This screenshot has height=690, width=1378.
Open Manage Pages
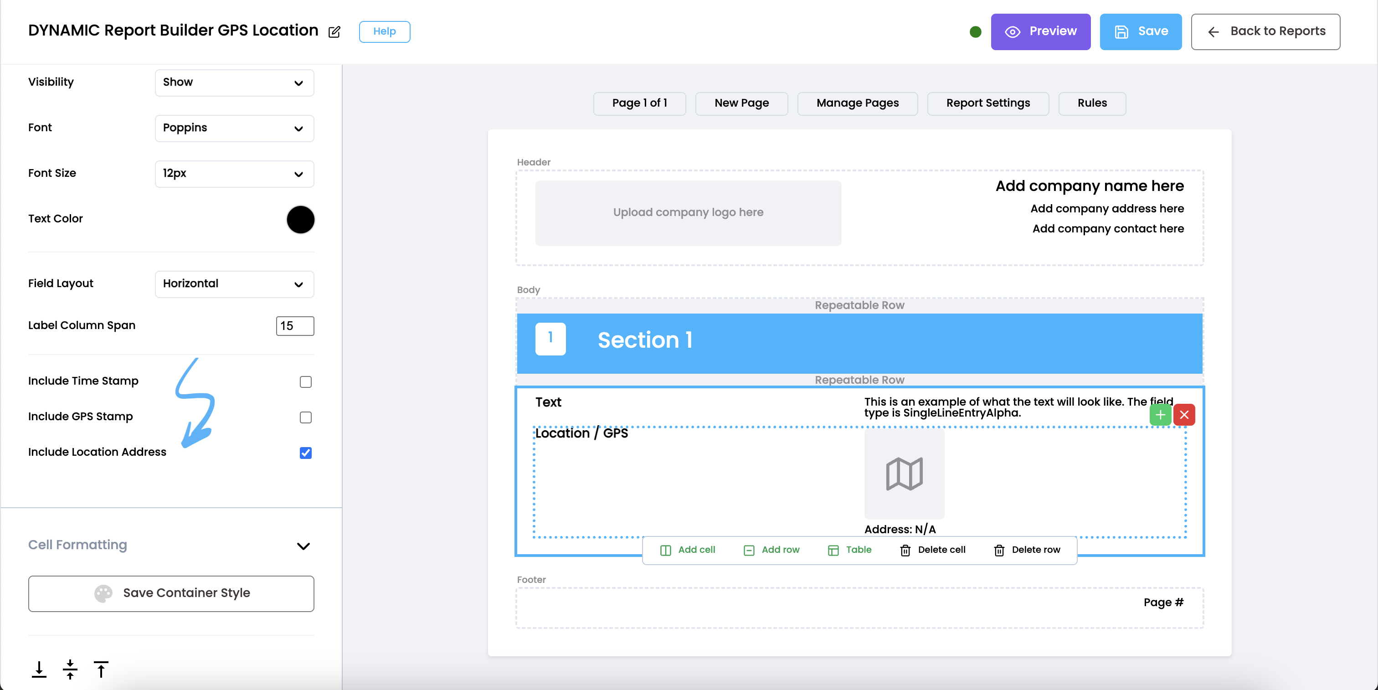click(857, 103)
